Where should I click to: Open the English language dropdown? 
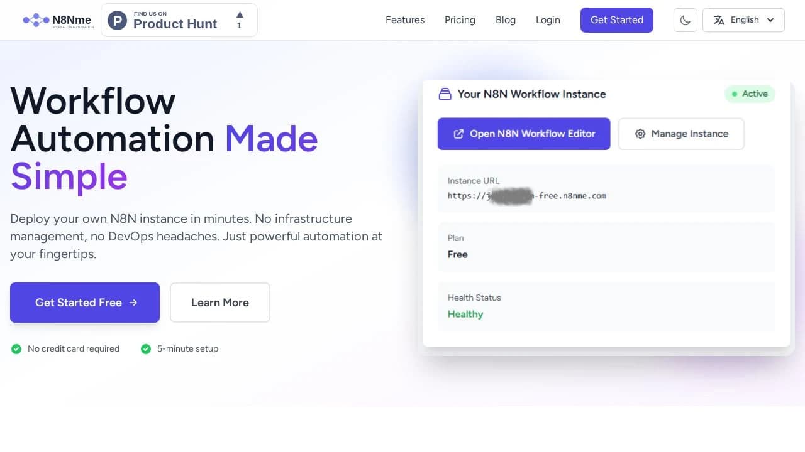[x=743, y=20]
